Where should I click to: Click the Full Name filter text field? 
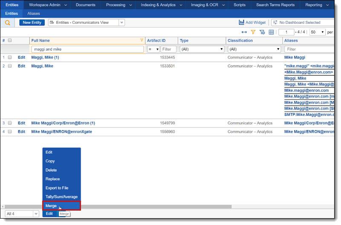(x=87, y=49)
